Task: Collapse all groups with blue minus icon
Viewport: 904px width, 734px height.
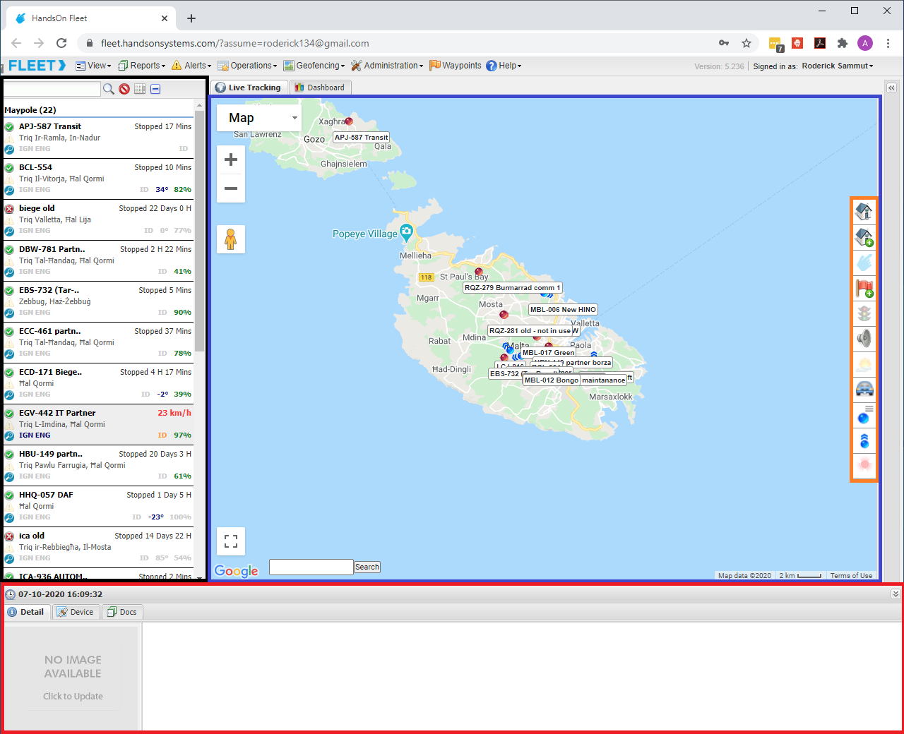Action: pos(155,89)
